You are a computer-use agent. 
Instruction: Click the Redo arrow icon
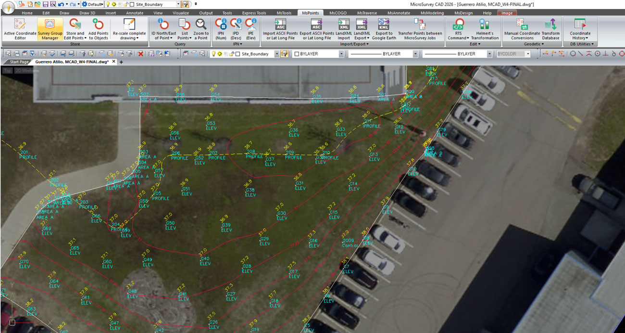click(x=73, y=4)
